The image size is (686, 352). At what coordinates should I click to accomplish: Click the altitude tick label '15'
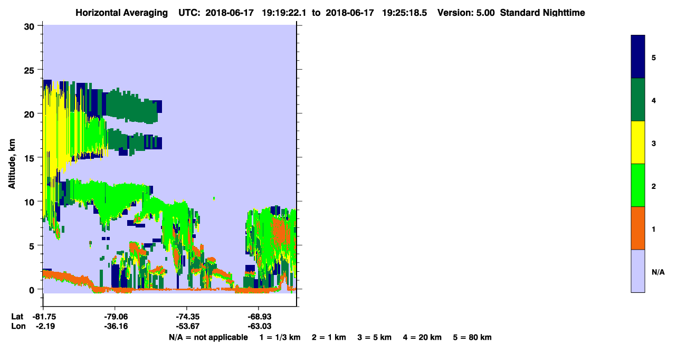click(x=31, y=158)
